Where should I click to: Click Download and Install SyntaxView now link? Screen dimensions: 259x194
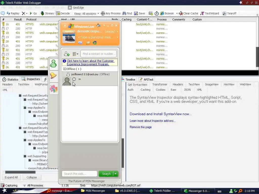tap(161, 114)
